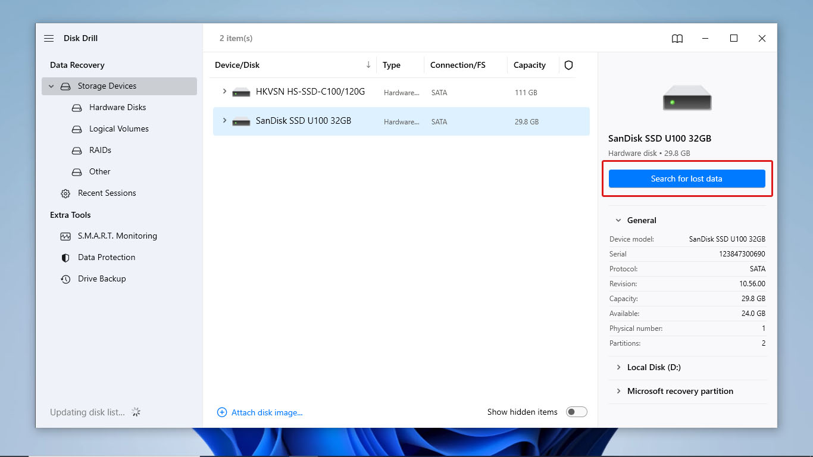Image resolution: width=813 pixels, height=457 pixels.
Task: Sort by Type column header
Action: (392, 65)
